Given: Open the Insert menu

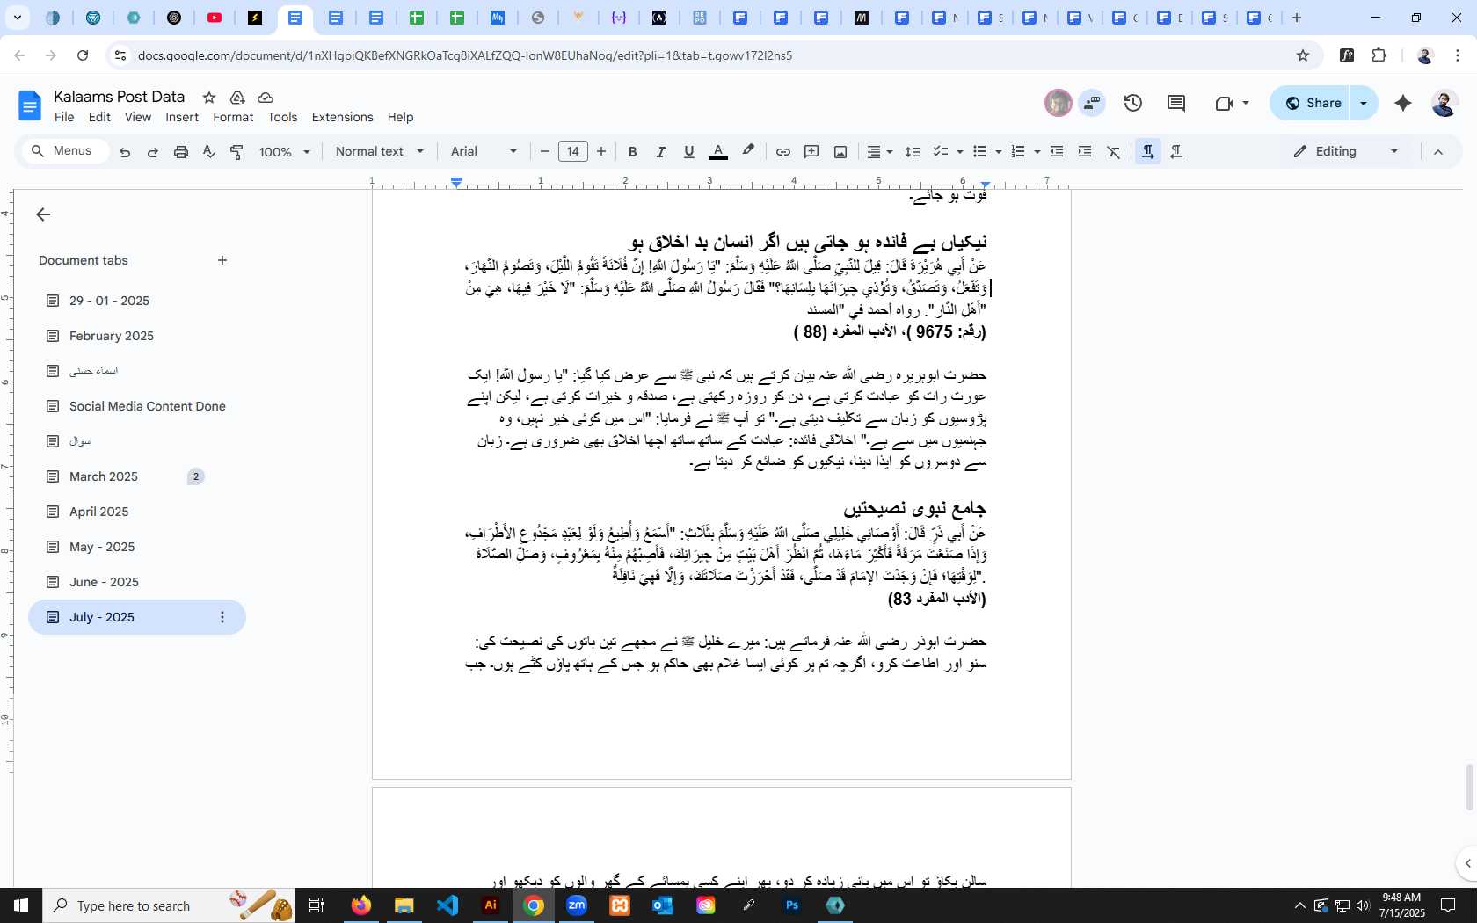Looking at the screenshot, I should click(182, 117).
